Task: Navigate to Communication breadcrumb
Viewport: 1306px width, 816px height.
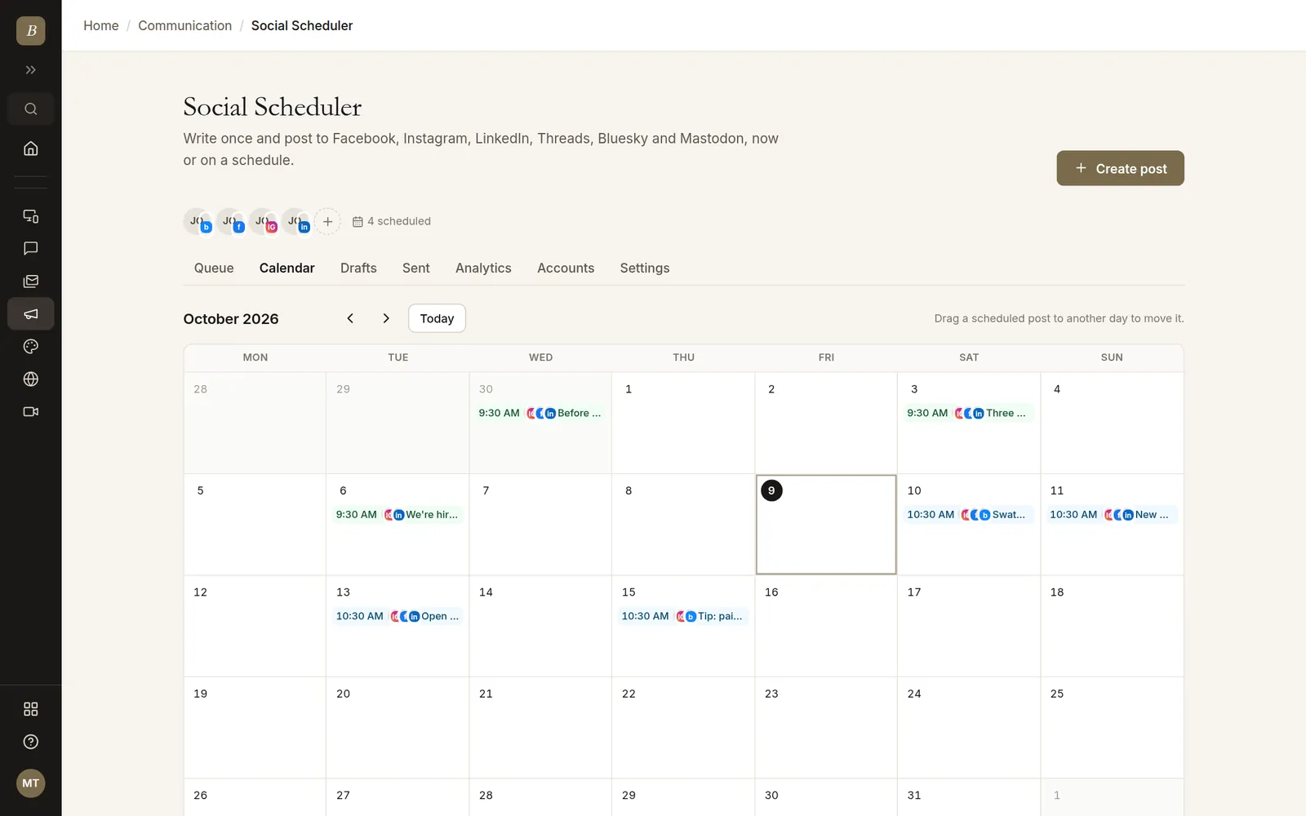Action: (x=185, y=25)
